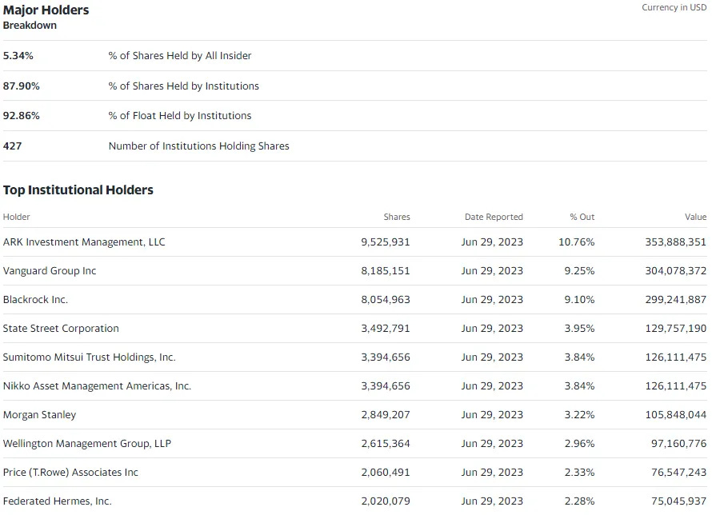Click '% of Float Held by Institutions' label

[180, 116]
